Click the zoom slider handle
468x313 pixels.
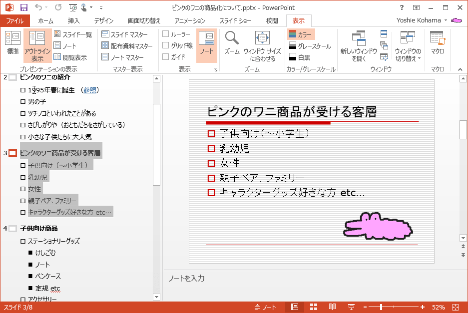381,307
